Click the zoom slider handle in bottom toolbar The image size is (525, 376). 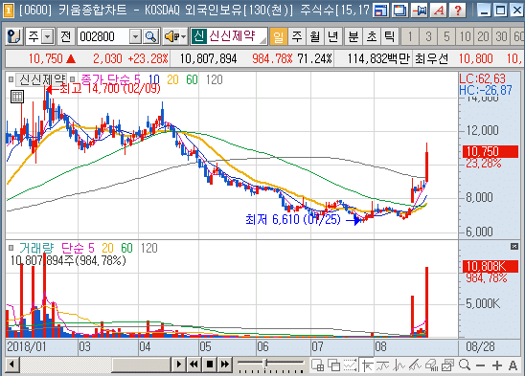click(x=266, y=364)
